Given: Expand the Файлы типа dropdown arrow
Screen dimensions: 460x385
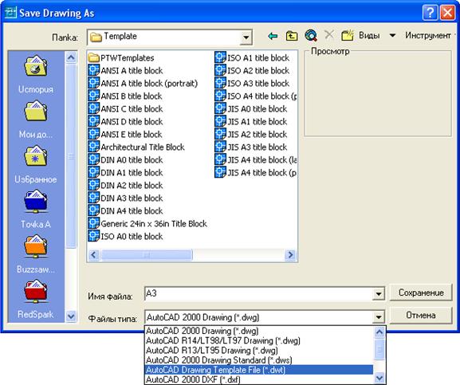Looking at the screenshot, I should pos(378,317).
